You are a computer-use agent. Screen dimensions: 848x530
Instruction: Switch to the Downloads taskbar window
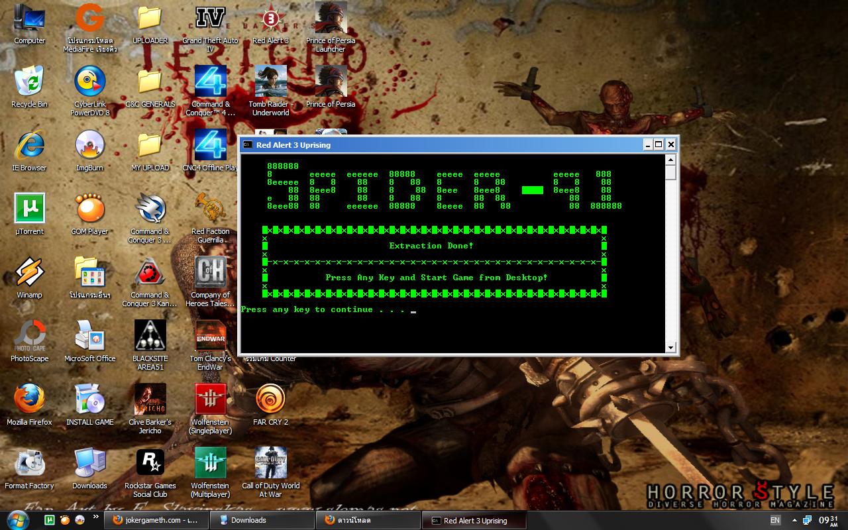click(262, 520)
